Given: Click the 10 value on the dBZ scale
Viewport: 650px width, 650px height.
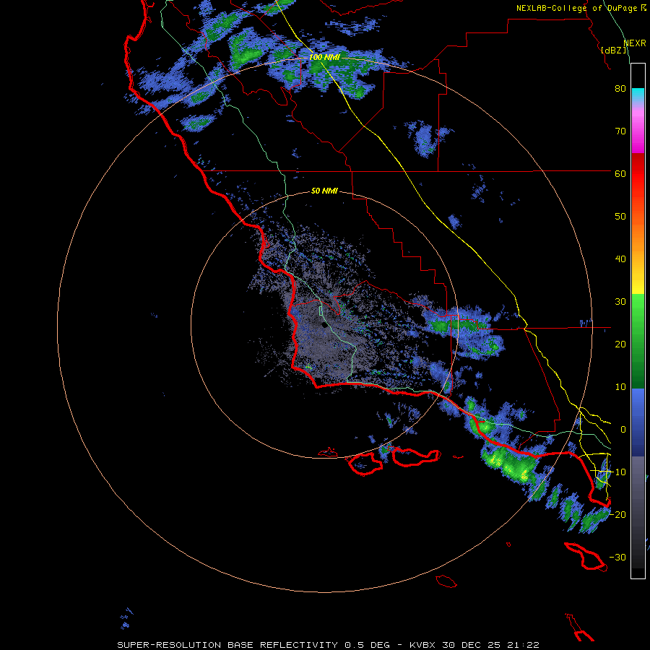Looking at the screenshot, I should tap(620, 387).
